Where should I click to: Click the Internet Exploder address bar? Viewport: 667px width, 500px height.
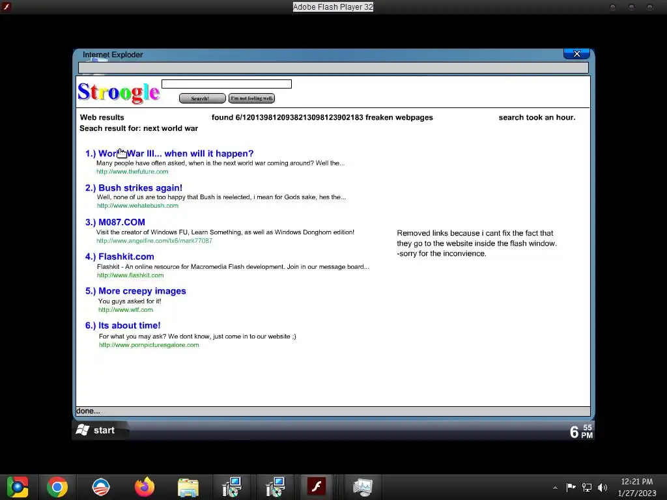click(x=333, y=68)
